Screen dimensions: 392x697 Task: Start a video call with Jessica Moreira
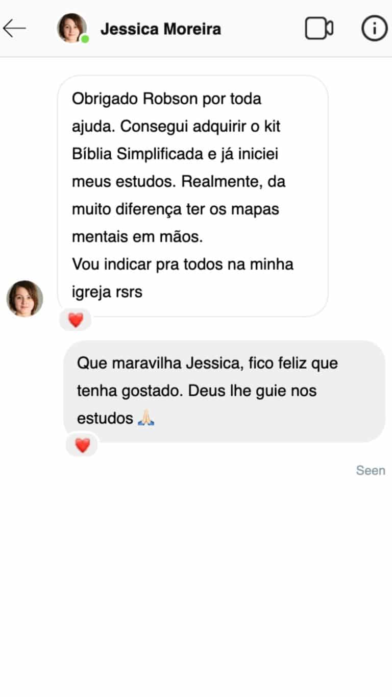pos(320,29)
